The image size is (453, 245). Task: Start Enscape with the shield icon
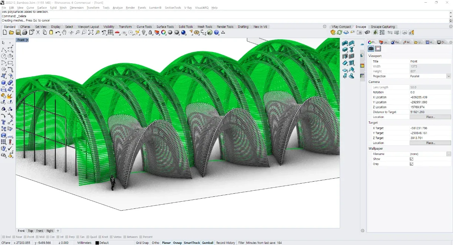[x=333, y=33]
